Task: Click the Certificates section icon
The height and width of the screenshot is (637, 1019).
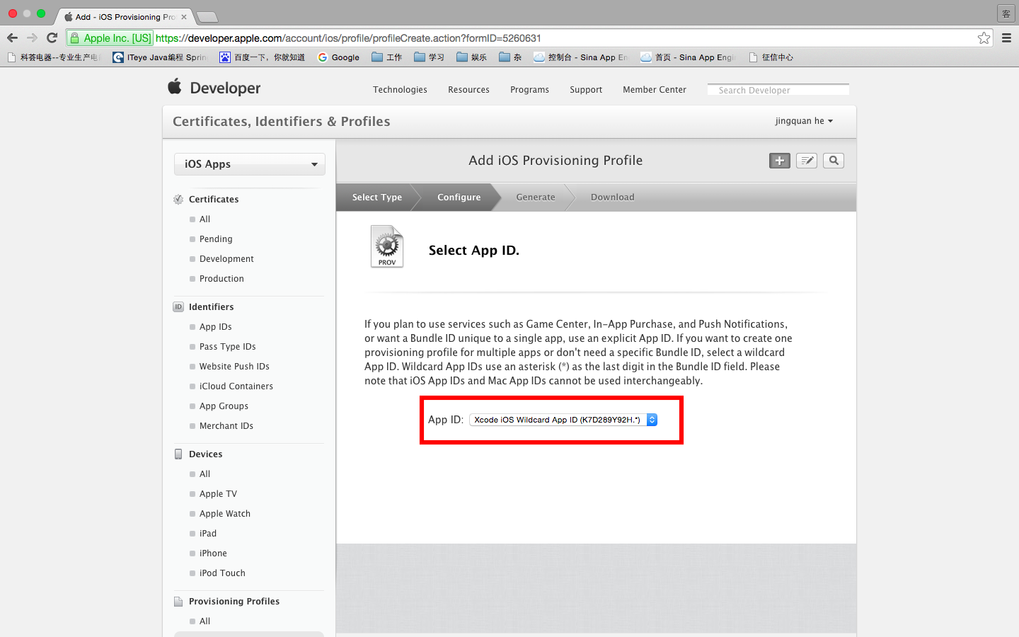Action: click(178, 200)
